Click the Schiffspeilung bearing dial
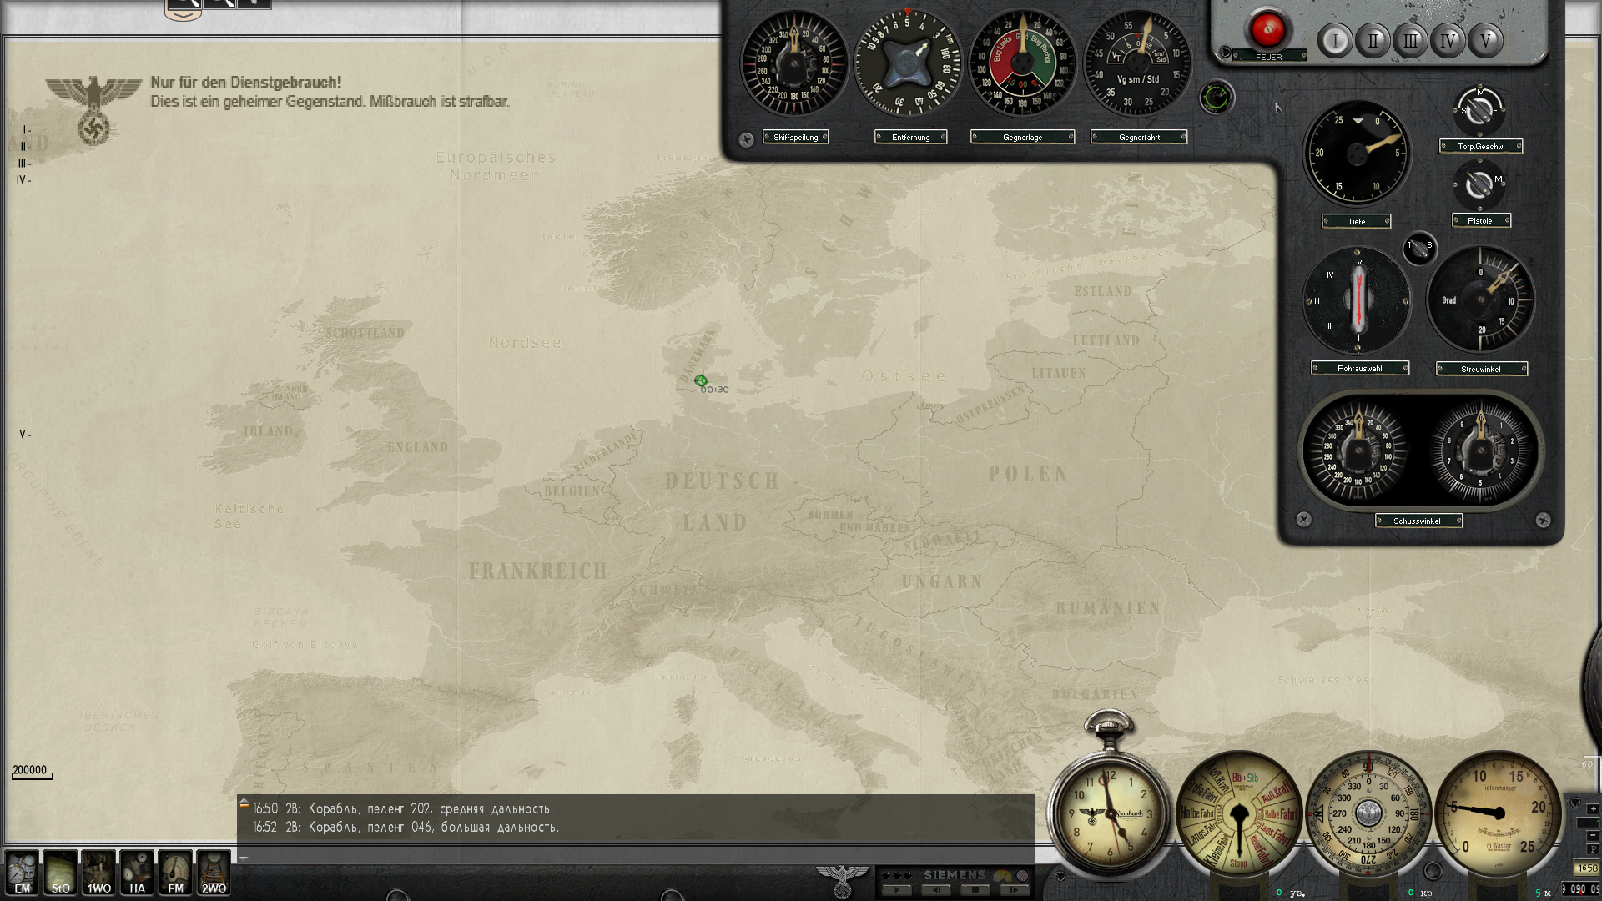 794,63
